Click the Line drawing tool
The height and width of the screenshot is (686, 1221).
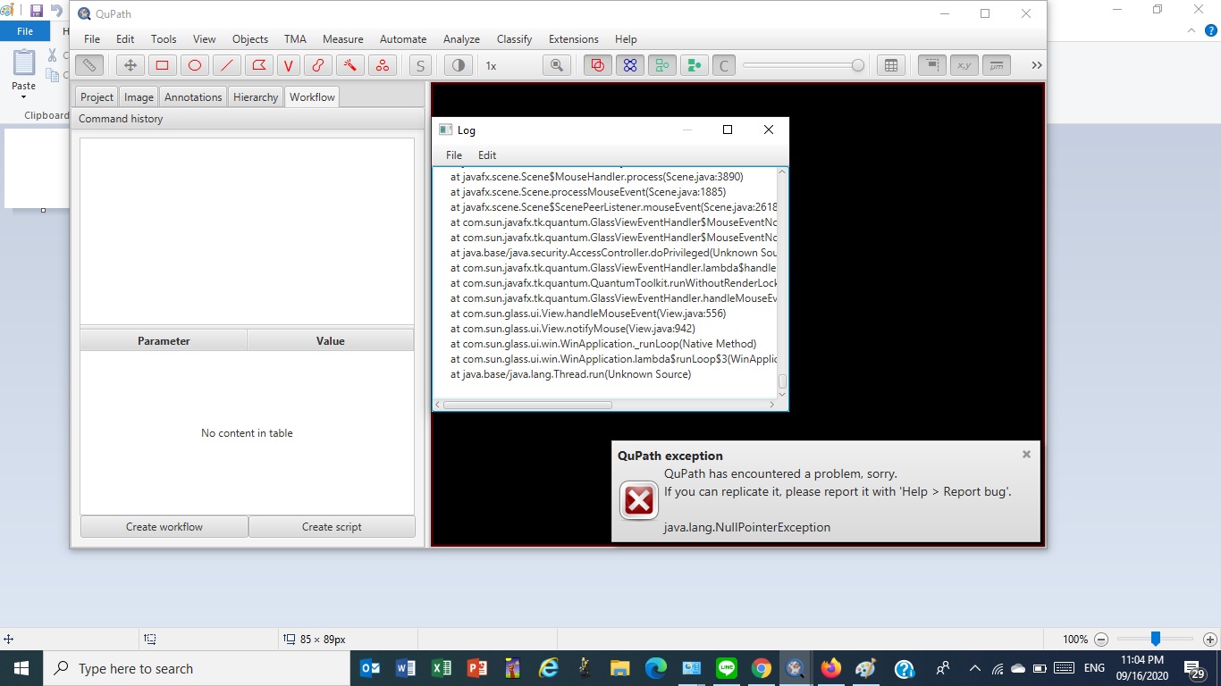pyautogui.click(x=226, y=64)
